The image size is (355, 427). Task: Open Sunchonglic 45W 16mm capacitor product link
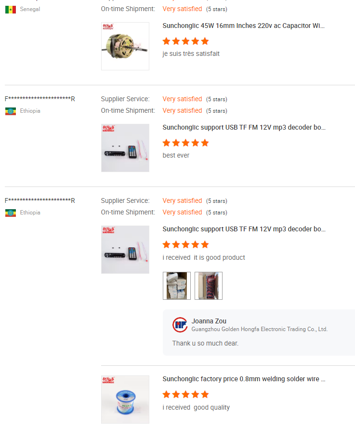pos(243,26)
